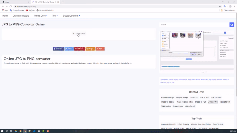Expand the Format Code dropdown menu
Screen dimensions: 237x133
point(41,15)
